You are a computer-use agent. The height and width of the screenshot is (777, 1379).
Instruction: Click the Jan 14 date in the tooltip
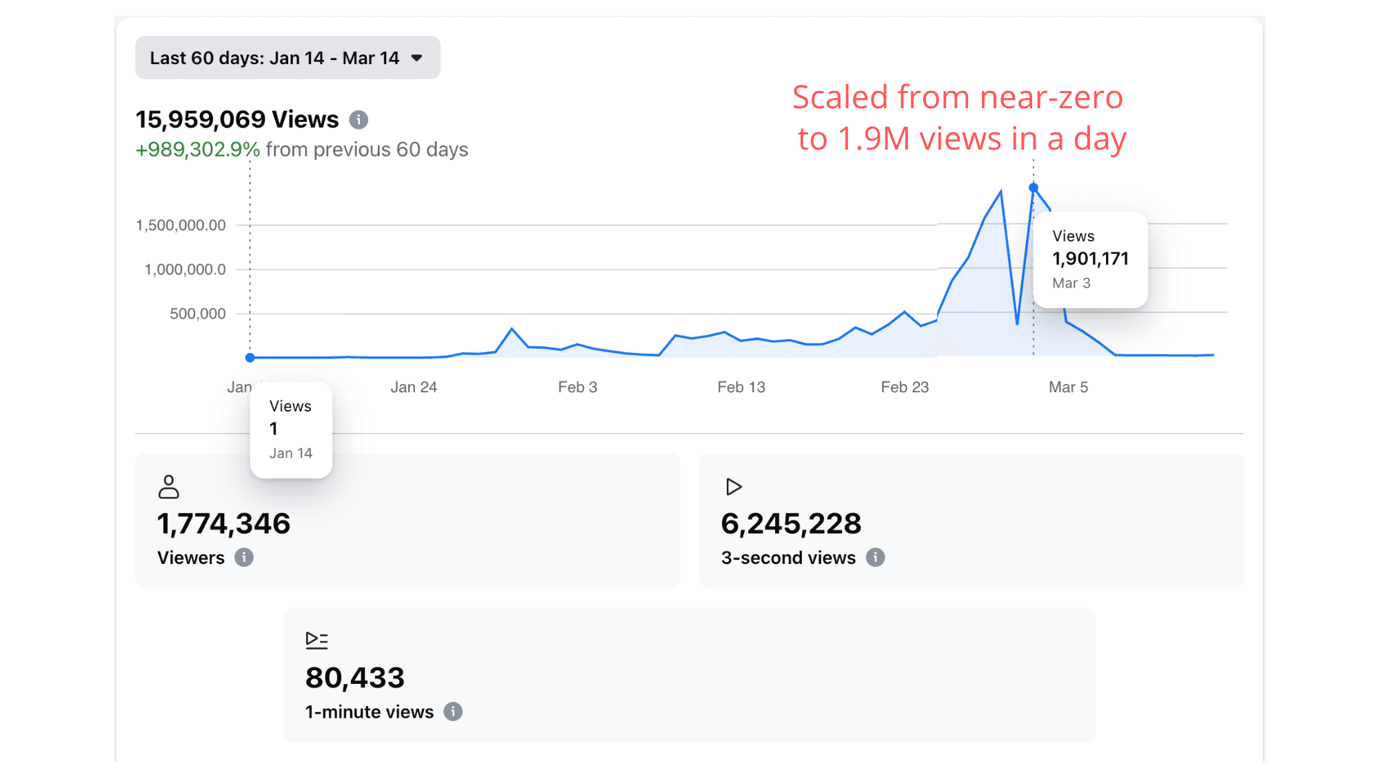coord(291,453)
